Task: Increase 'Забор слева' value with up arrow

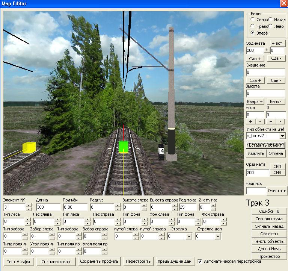Action: (52, 235)
